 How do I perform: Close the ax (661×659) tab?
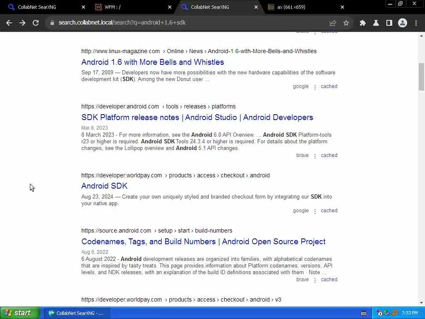click(x=342, y=7)
